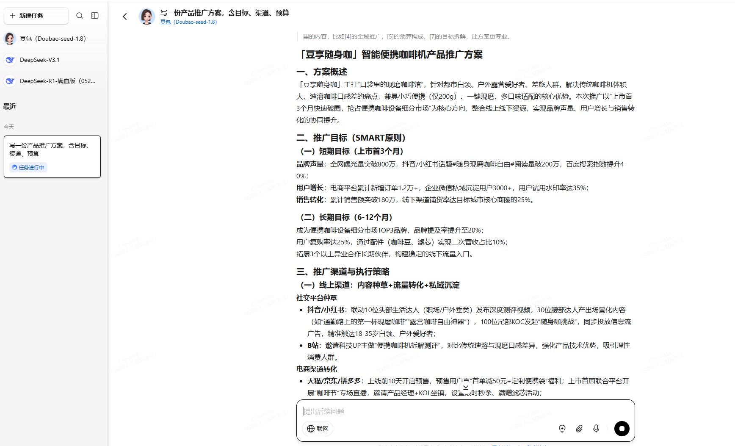
Task: Click the 豆包 (Doubao-seed-1.8) link in header
Action: (x=188, y=22)
